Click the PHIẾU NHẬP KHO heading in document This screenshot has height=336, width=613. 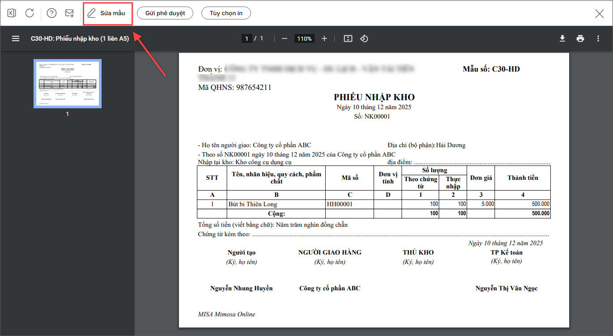click(x=374, y=97)
